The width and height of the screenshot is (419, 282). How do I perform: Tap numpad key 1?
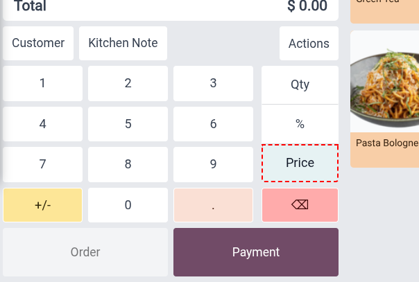(x=43, y=84)
